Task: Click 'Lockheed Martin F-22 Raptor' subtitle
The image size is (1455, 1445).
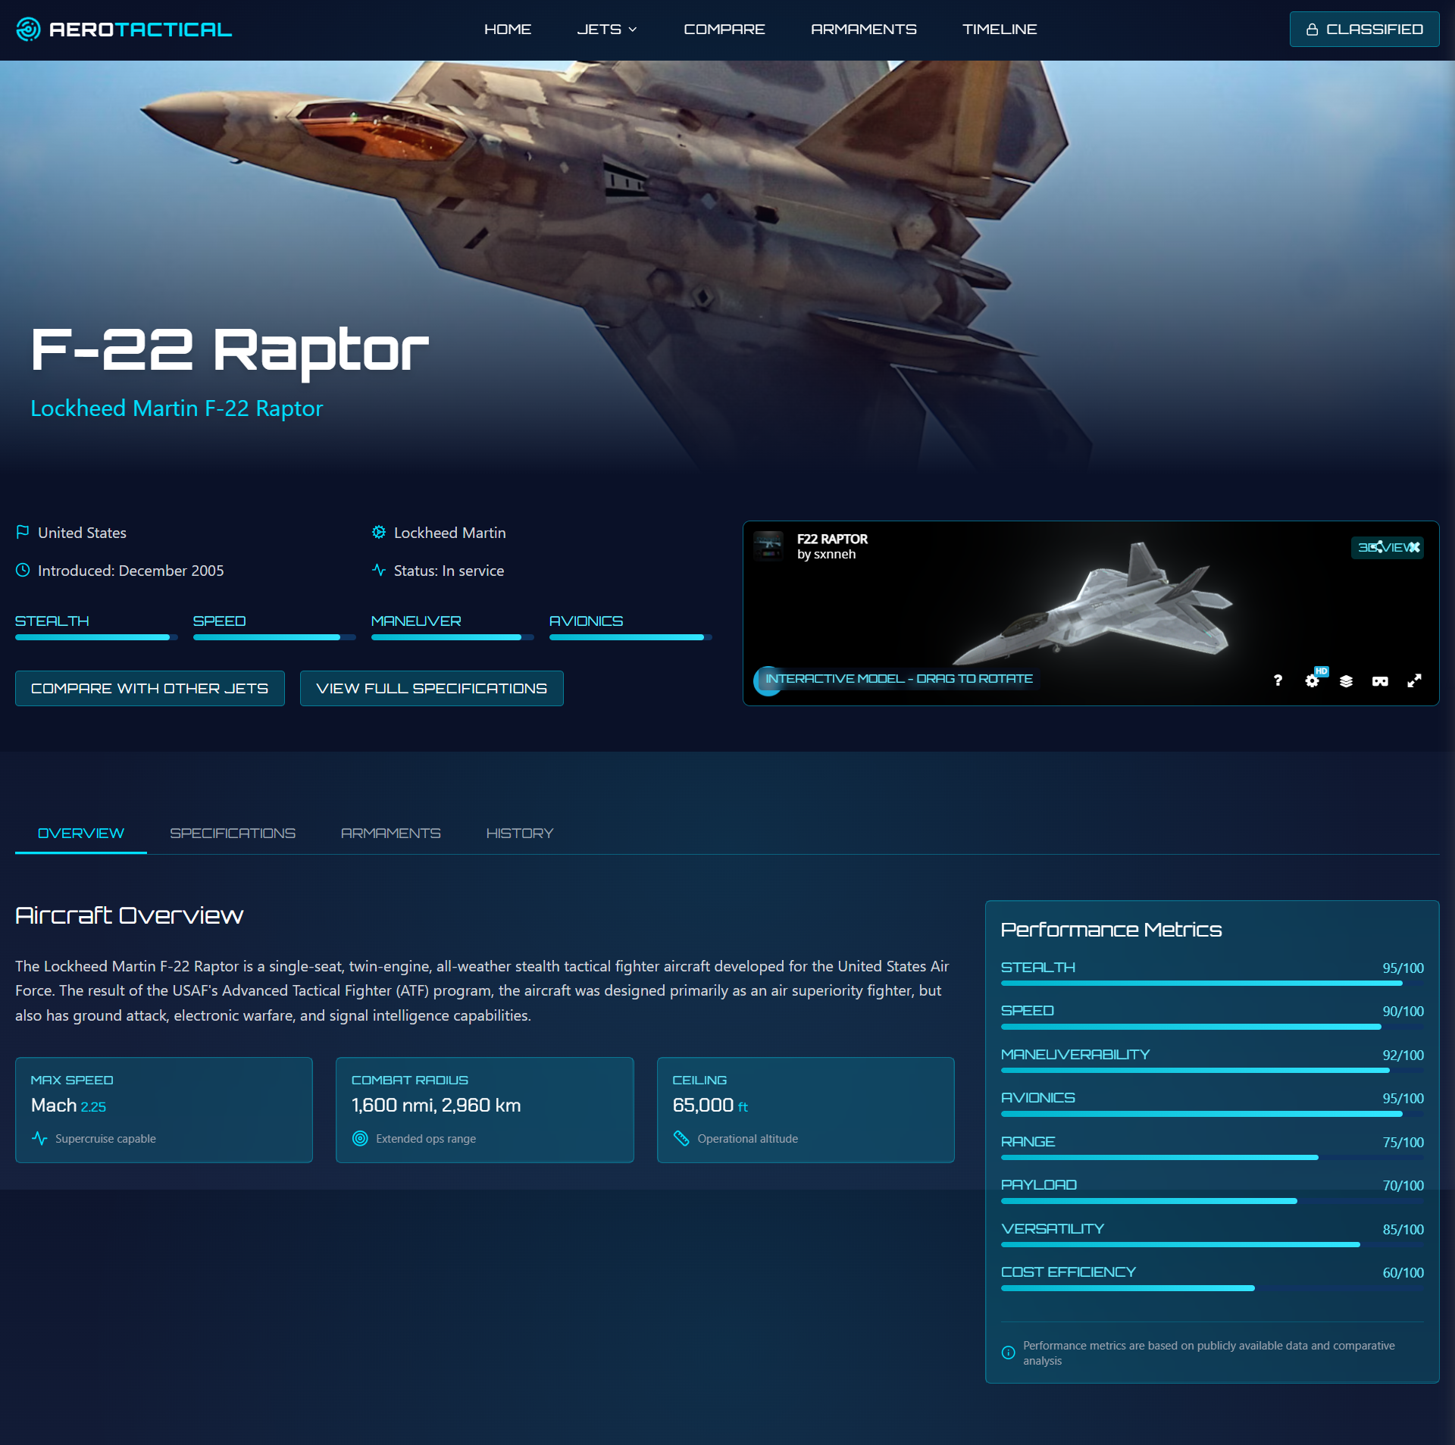Action: tap(177, 408)
